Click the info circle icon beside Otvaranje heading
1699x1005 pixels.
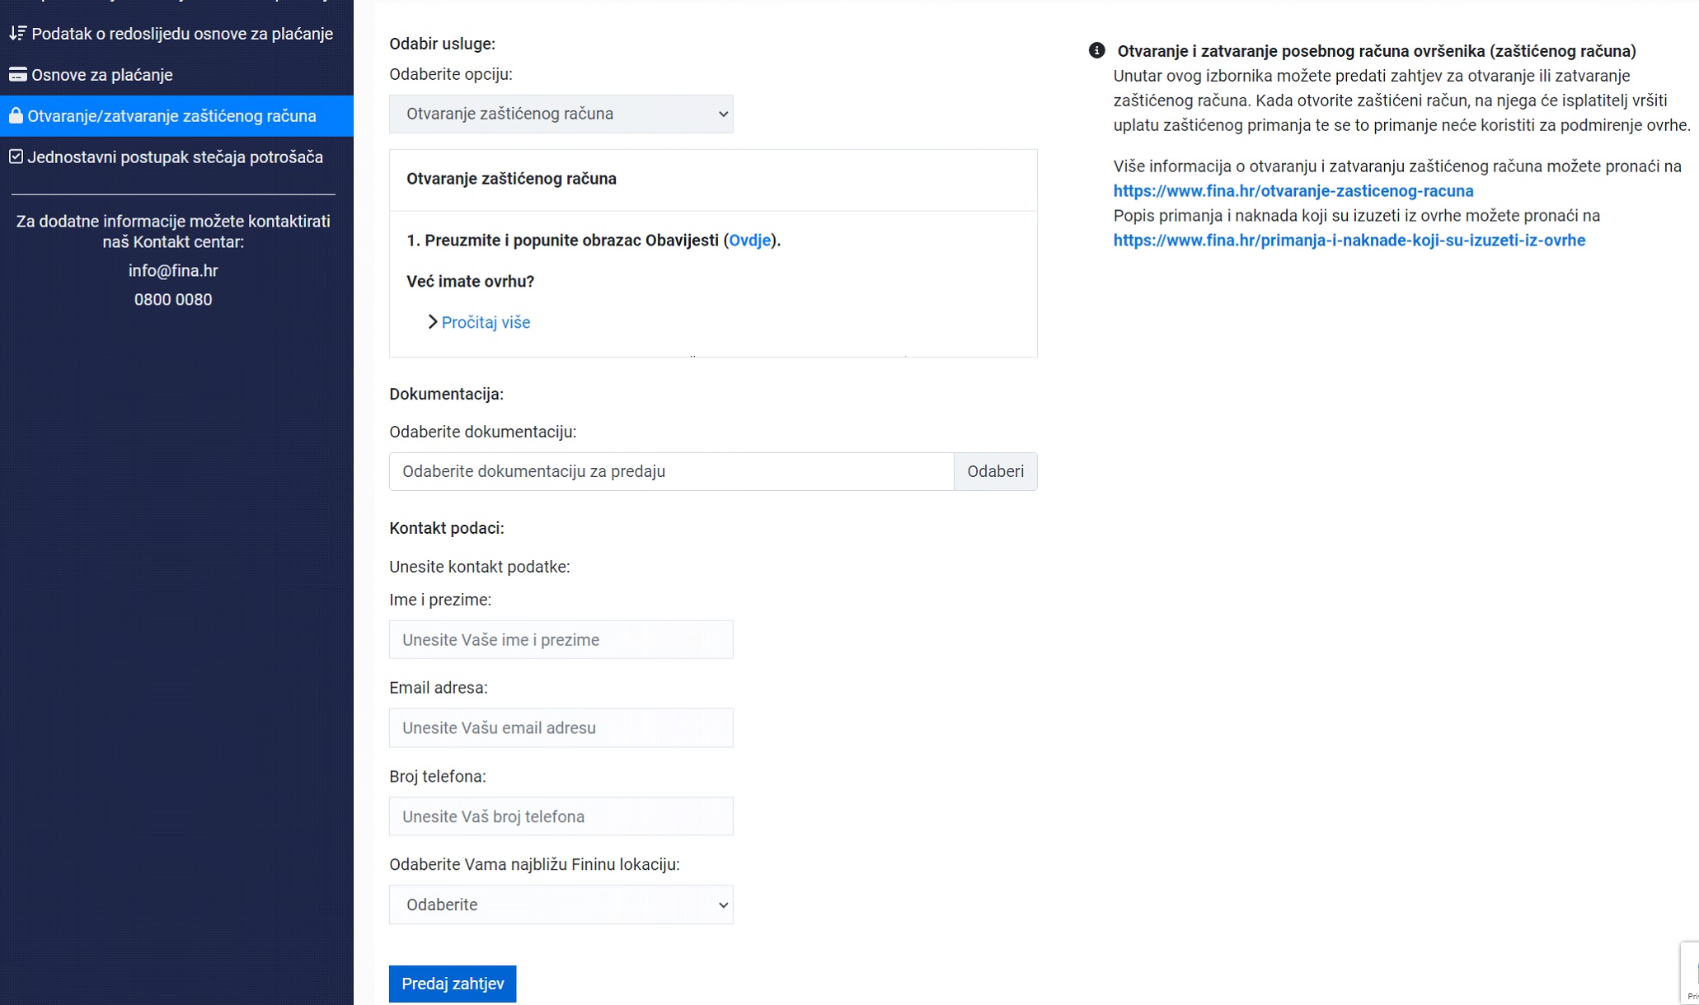1096,50
